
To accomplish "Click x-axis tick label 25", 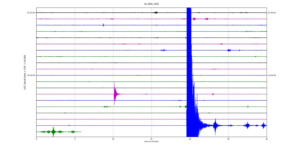I will pyautogui.click(x=228, y=139).
